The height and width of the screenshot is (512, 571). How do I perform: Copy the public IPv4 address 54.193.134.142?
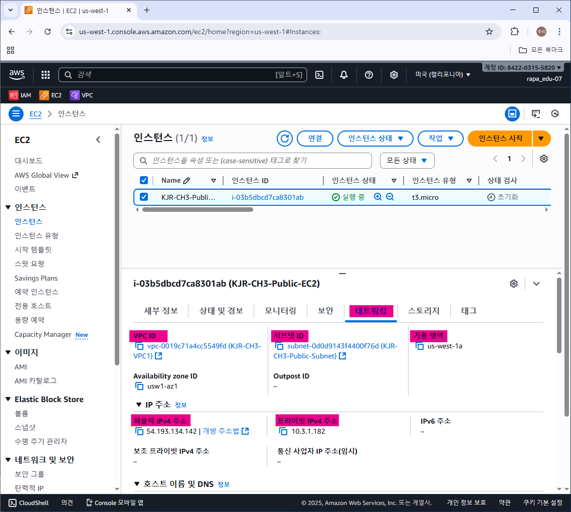(139, 431)
